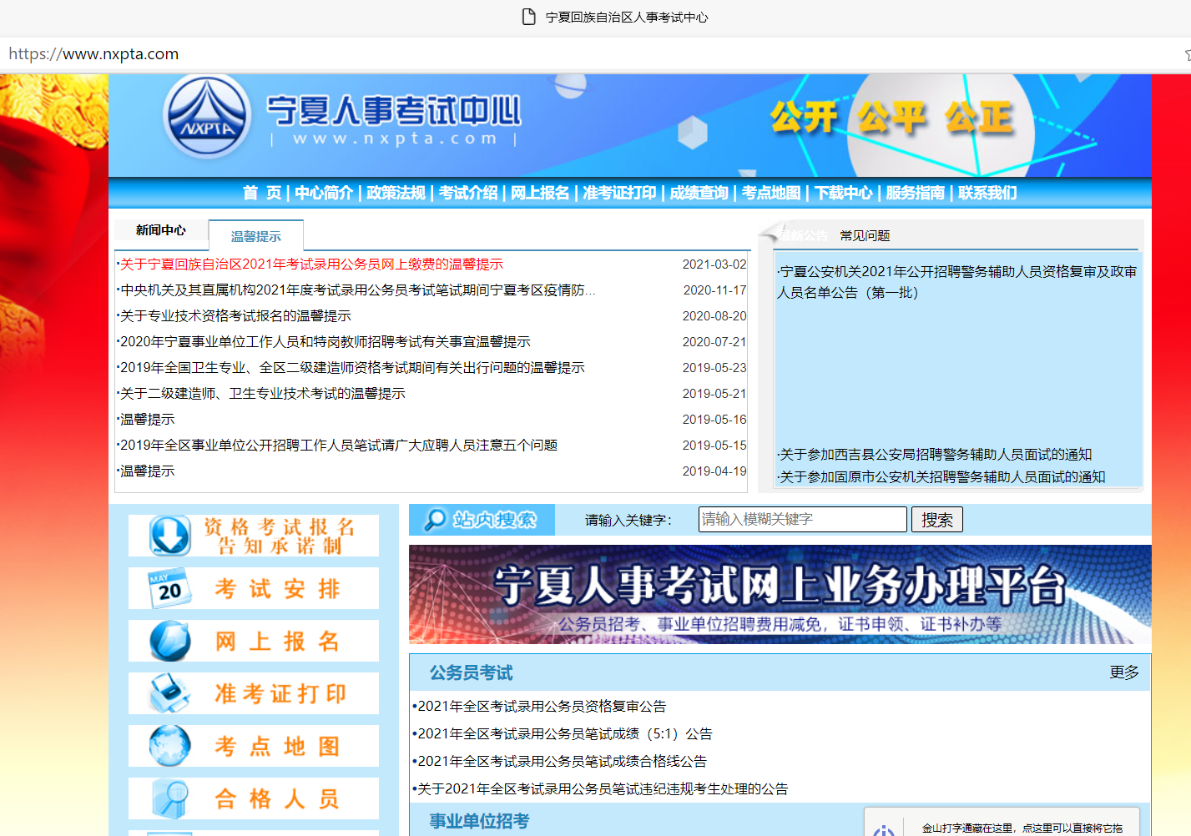This screenshot has height=836, width=1191.
Task: Open 2019年全国卫生专业二级建造师出行温馨提示
Action: [x=352, y=368]
